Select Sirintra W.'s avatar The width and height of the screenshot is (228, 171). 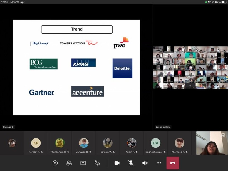(x=108, y=143)
